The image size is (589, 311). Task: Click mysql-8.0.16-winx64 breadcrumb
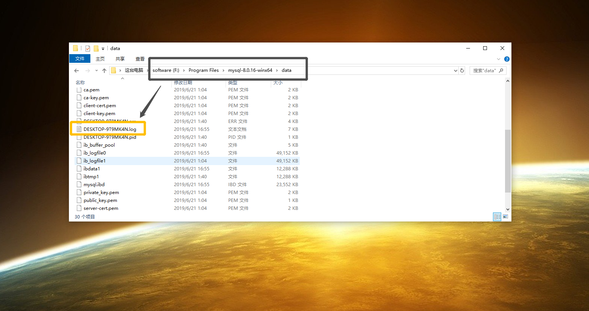pos(250,70)
